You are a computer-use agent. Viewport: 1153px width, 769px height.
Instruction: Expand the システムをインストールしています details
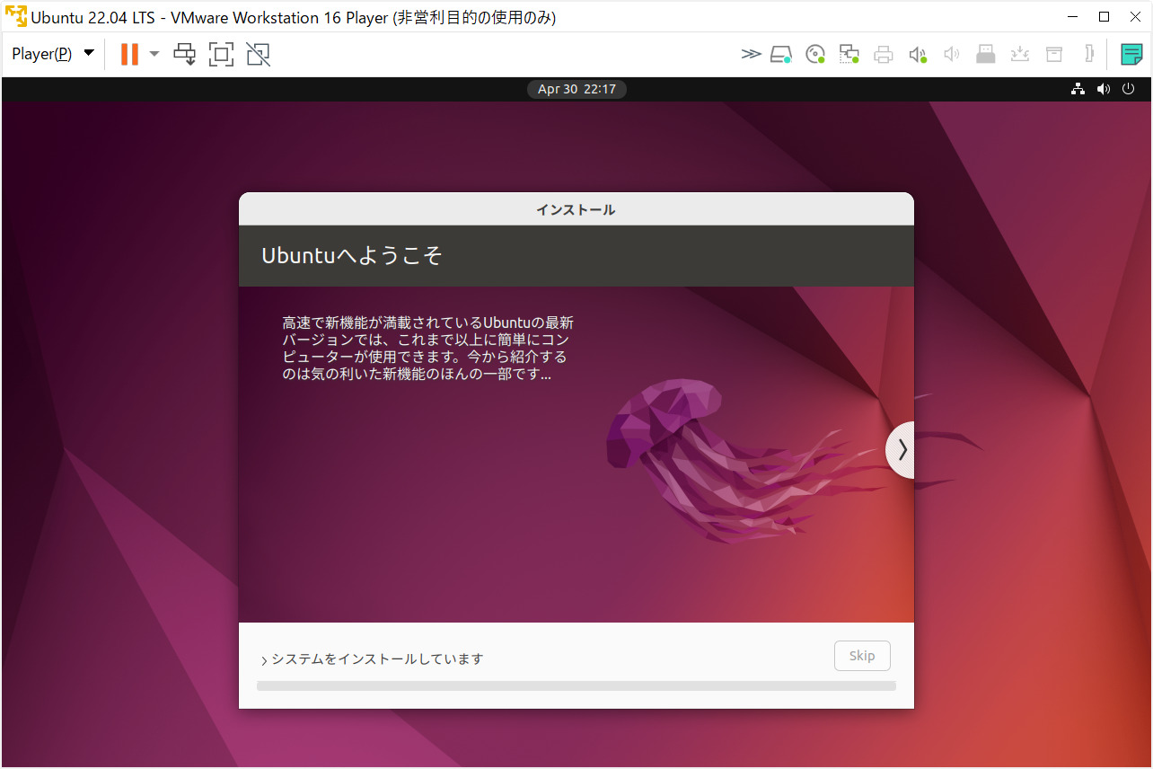tap(372, 659)
